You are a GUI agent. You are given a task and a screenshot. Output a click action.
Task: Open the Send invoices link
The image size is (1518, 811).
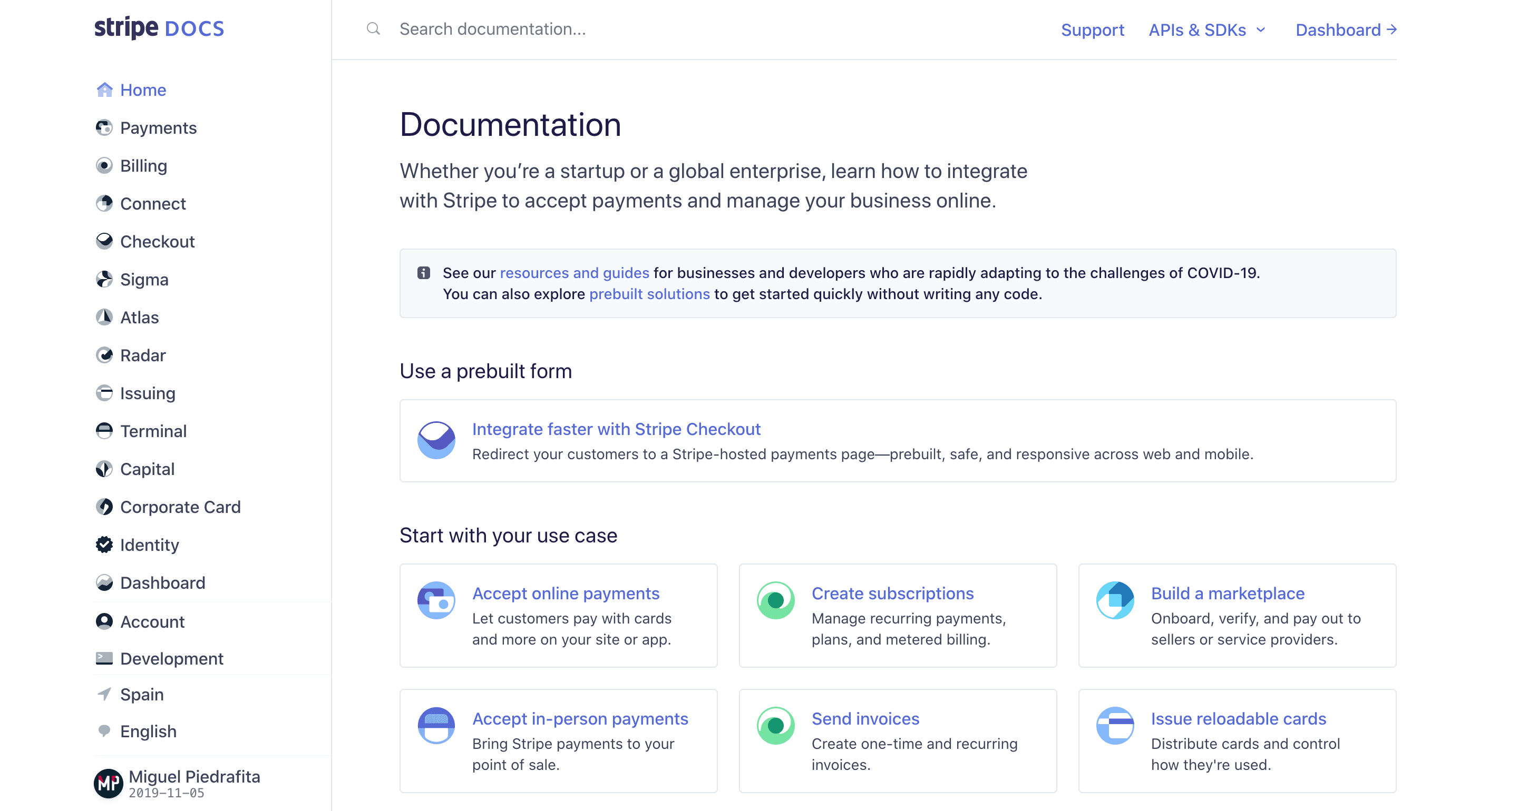(x=865, y=719)
